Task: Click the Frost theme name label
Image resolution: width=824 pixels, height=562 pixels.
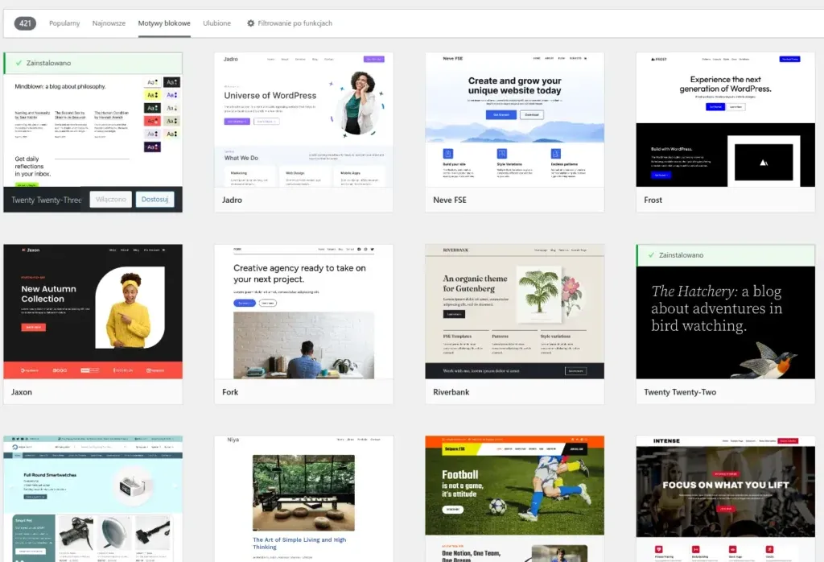Action: [x=653, y=200]
